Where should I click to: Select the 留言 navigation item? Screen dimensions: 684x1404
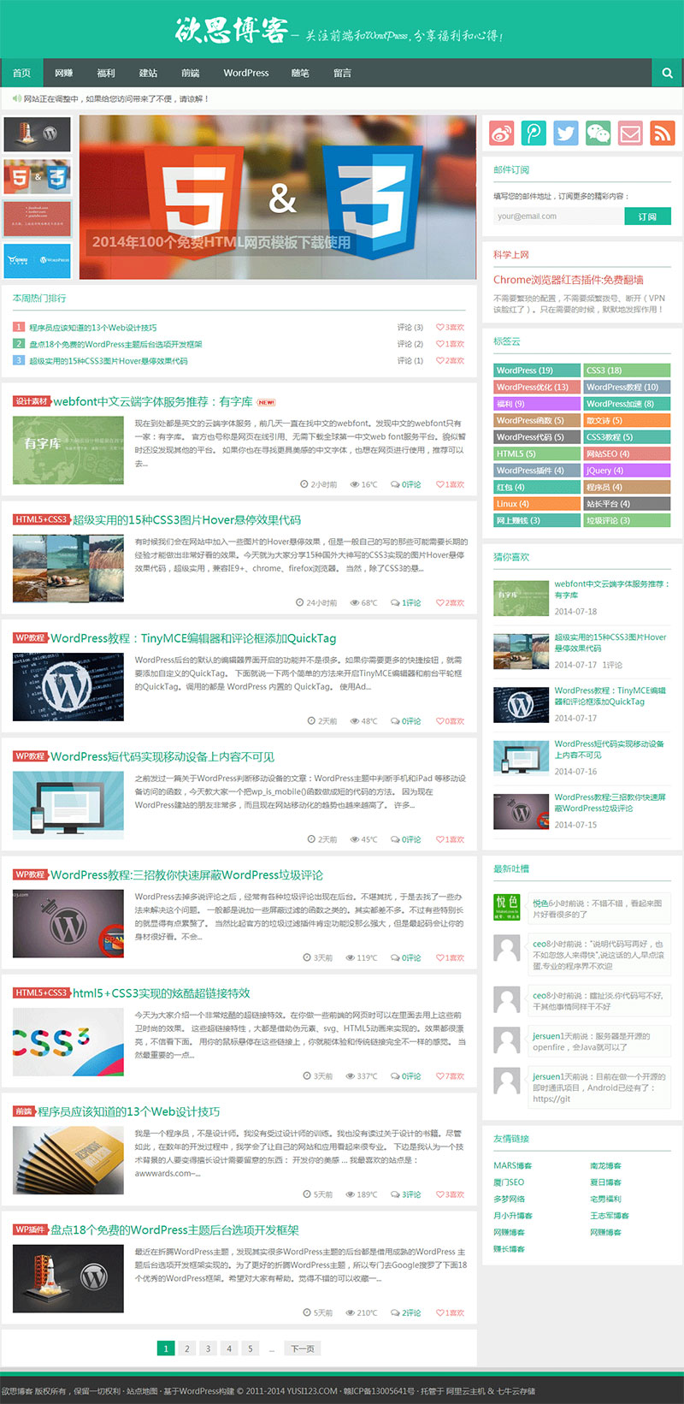click(342, 74)
